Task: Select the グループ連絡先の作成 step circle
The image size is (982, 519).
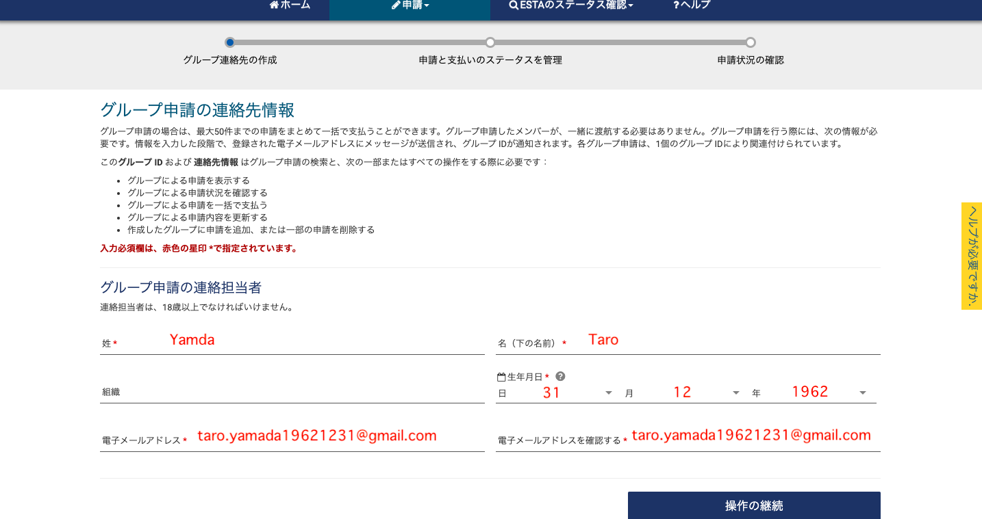Action: (x=230, y=42)
